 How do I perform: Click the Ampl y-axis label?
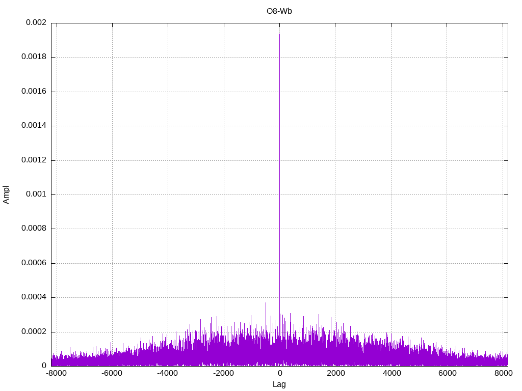pyautogui.click(x=6, y=194)
